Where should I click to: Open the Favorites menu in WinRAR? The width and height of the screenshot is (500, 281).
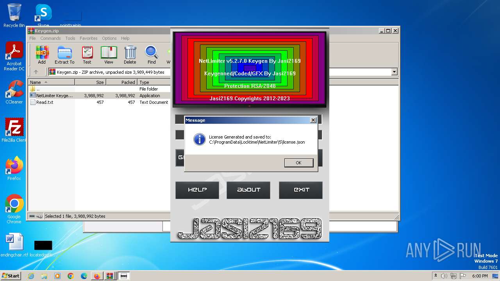click(x=89, y=38)
